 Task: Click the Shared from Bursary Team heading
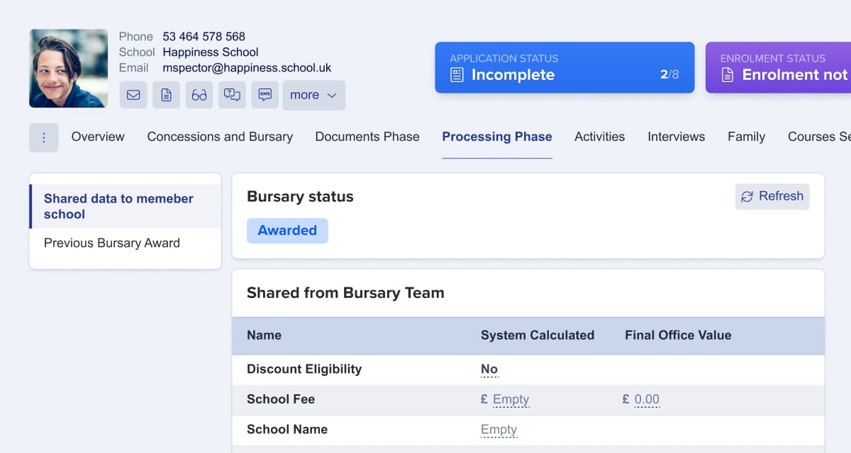coord(345,293)
